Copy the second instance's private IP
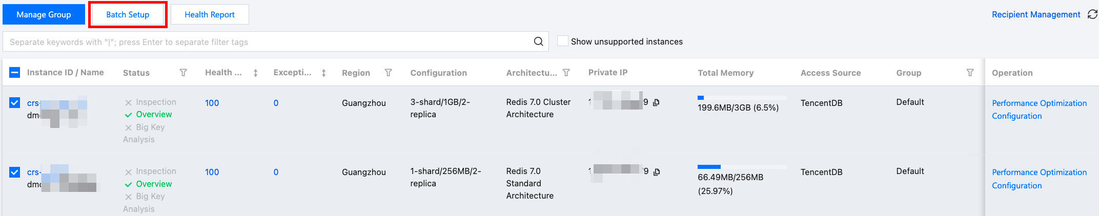Image resolution: width=1099 pixels, height=216 pixels. click(657, 172)
